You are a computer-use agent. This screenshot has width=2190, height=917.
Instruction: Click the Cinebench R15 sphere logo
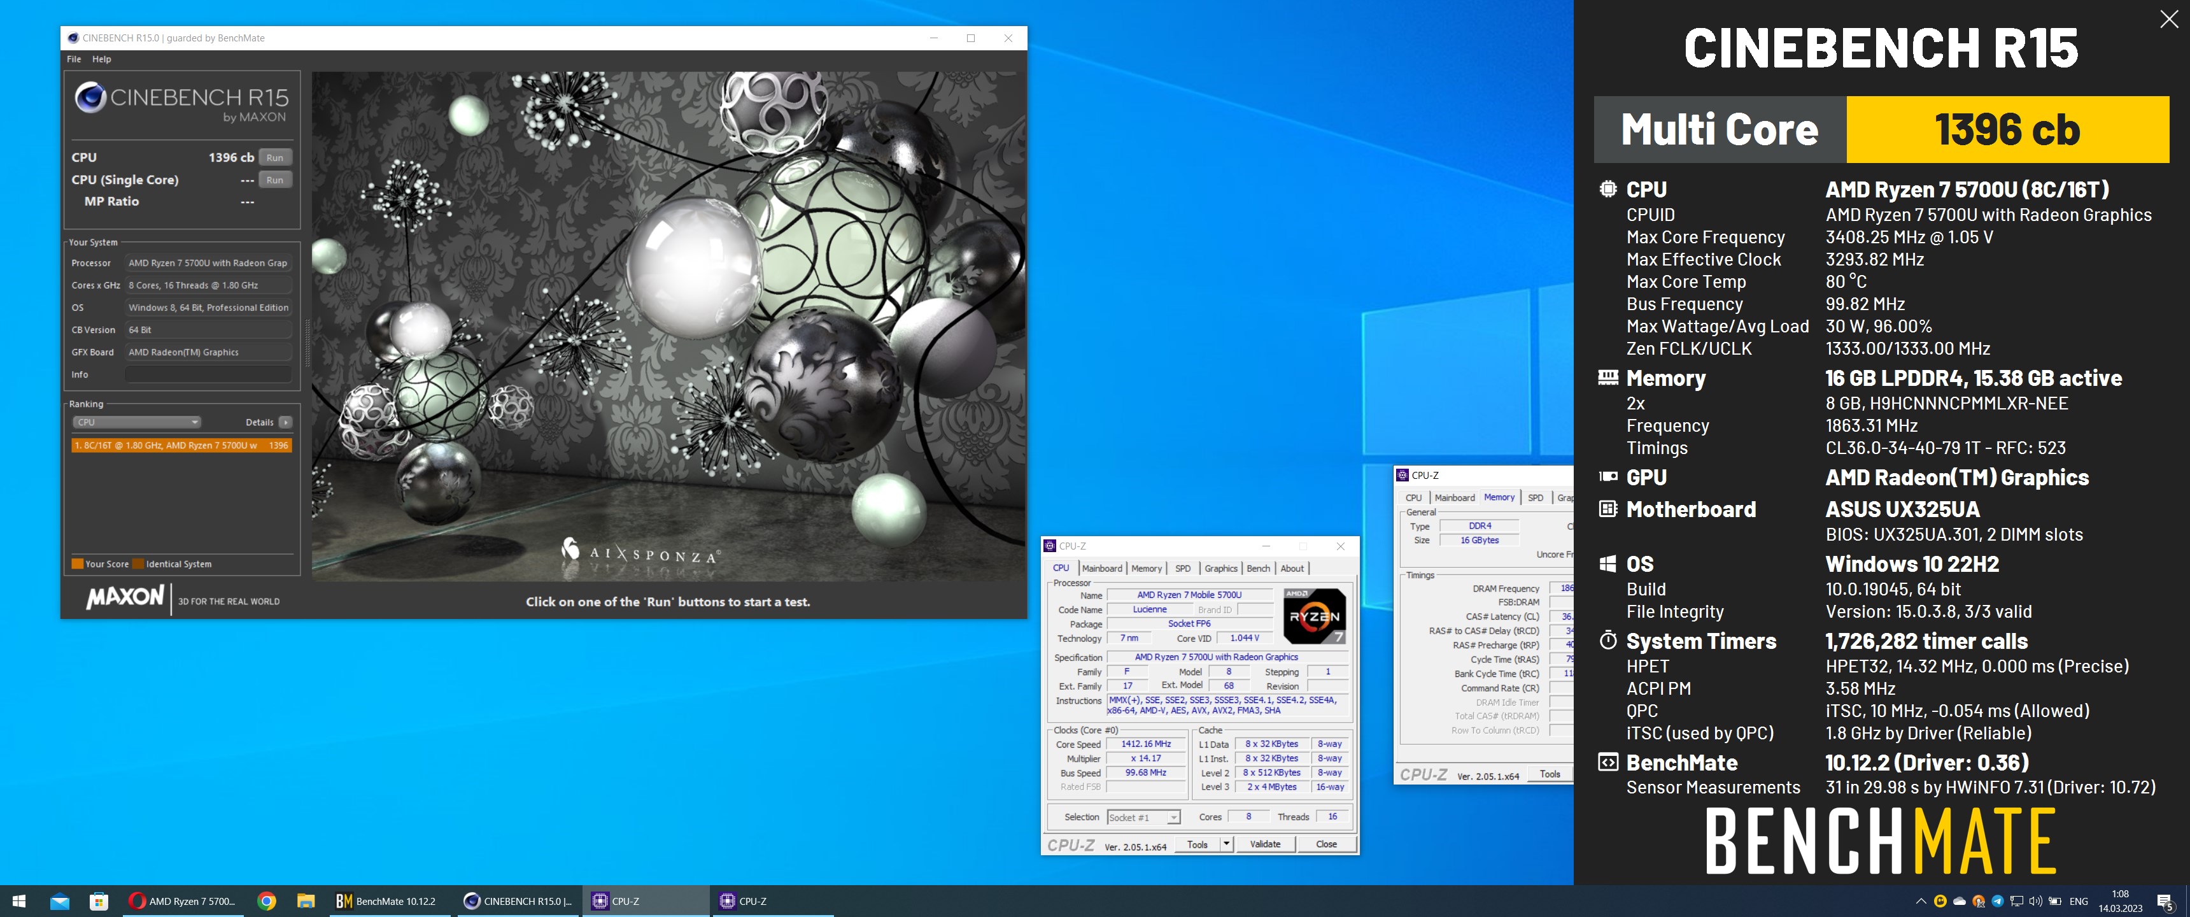(90, 98)
